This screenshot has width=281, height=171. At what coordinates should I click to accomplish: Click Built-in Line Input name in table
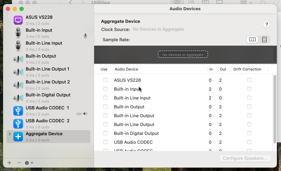click(x=132, y=98)
